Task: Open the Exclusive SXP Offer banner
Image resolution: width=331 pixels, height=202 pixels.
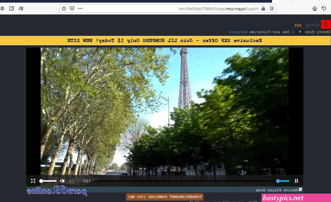Action: (x=165, y=40)
